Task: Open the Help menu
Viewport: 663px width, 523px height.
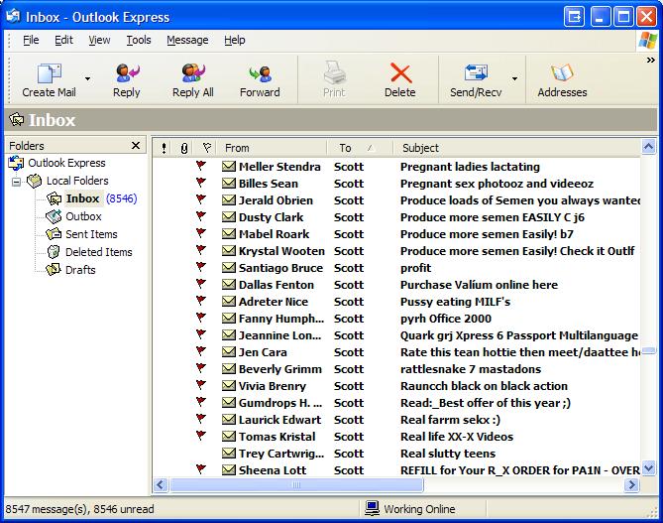Action: point(235,40)
